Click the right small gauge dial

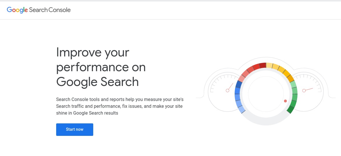click(x=308, y=92)
